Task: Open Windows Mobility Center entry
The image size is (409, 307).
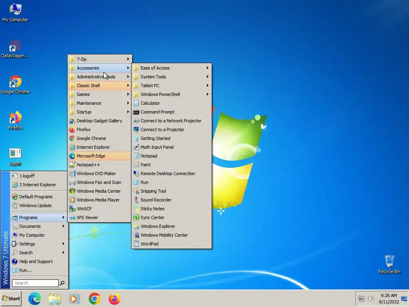Action: coord(172,235)
